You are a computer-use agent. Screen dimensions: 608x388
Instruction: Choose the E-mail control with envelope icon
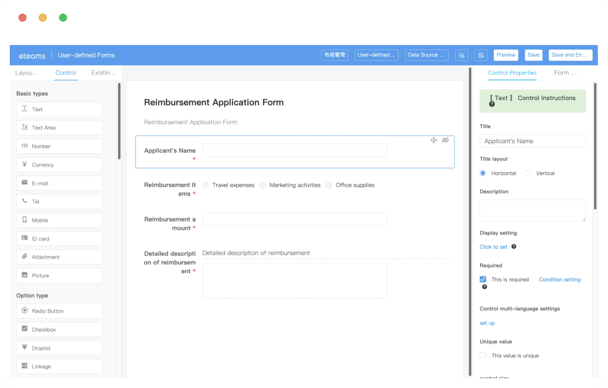tap(59, 183)
